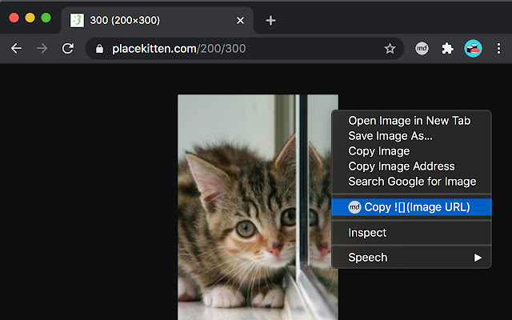Click Copy Image in context menu

[x=379, y=151]
